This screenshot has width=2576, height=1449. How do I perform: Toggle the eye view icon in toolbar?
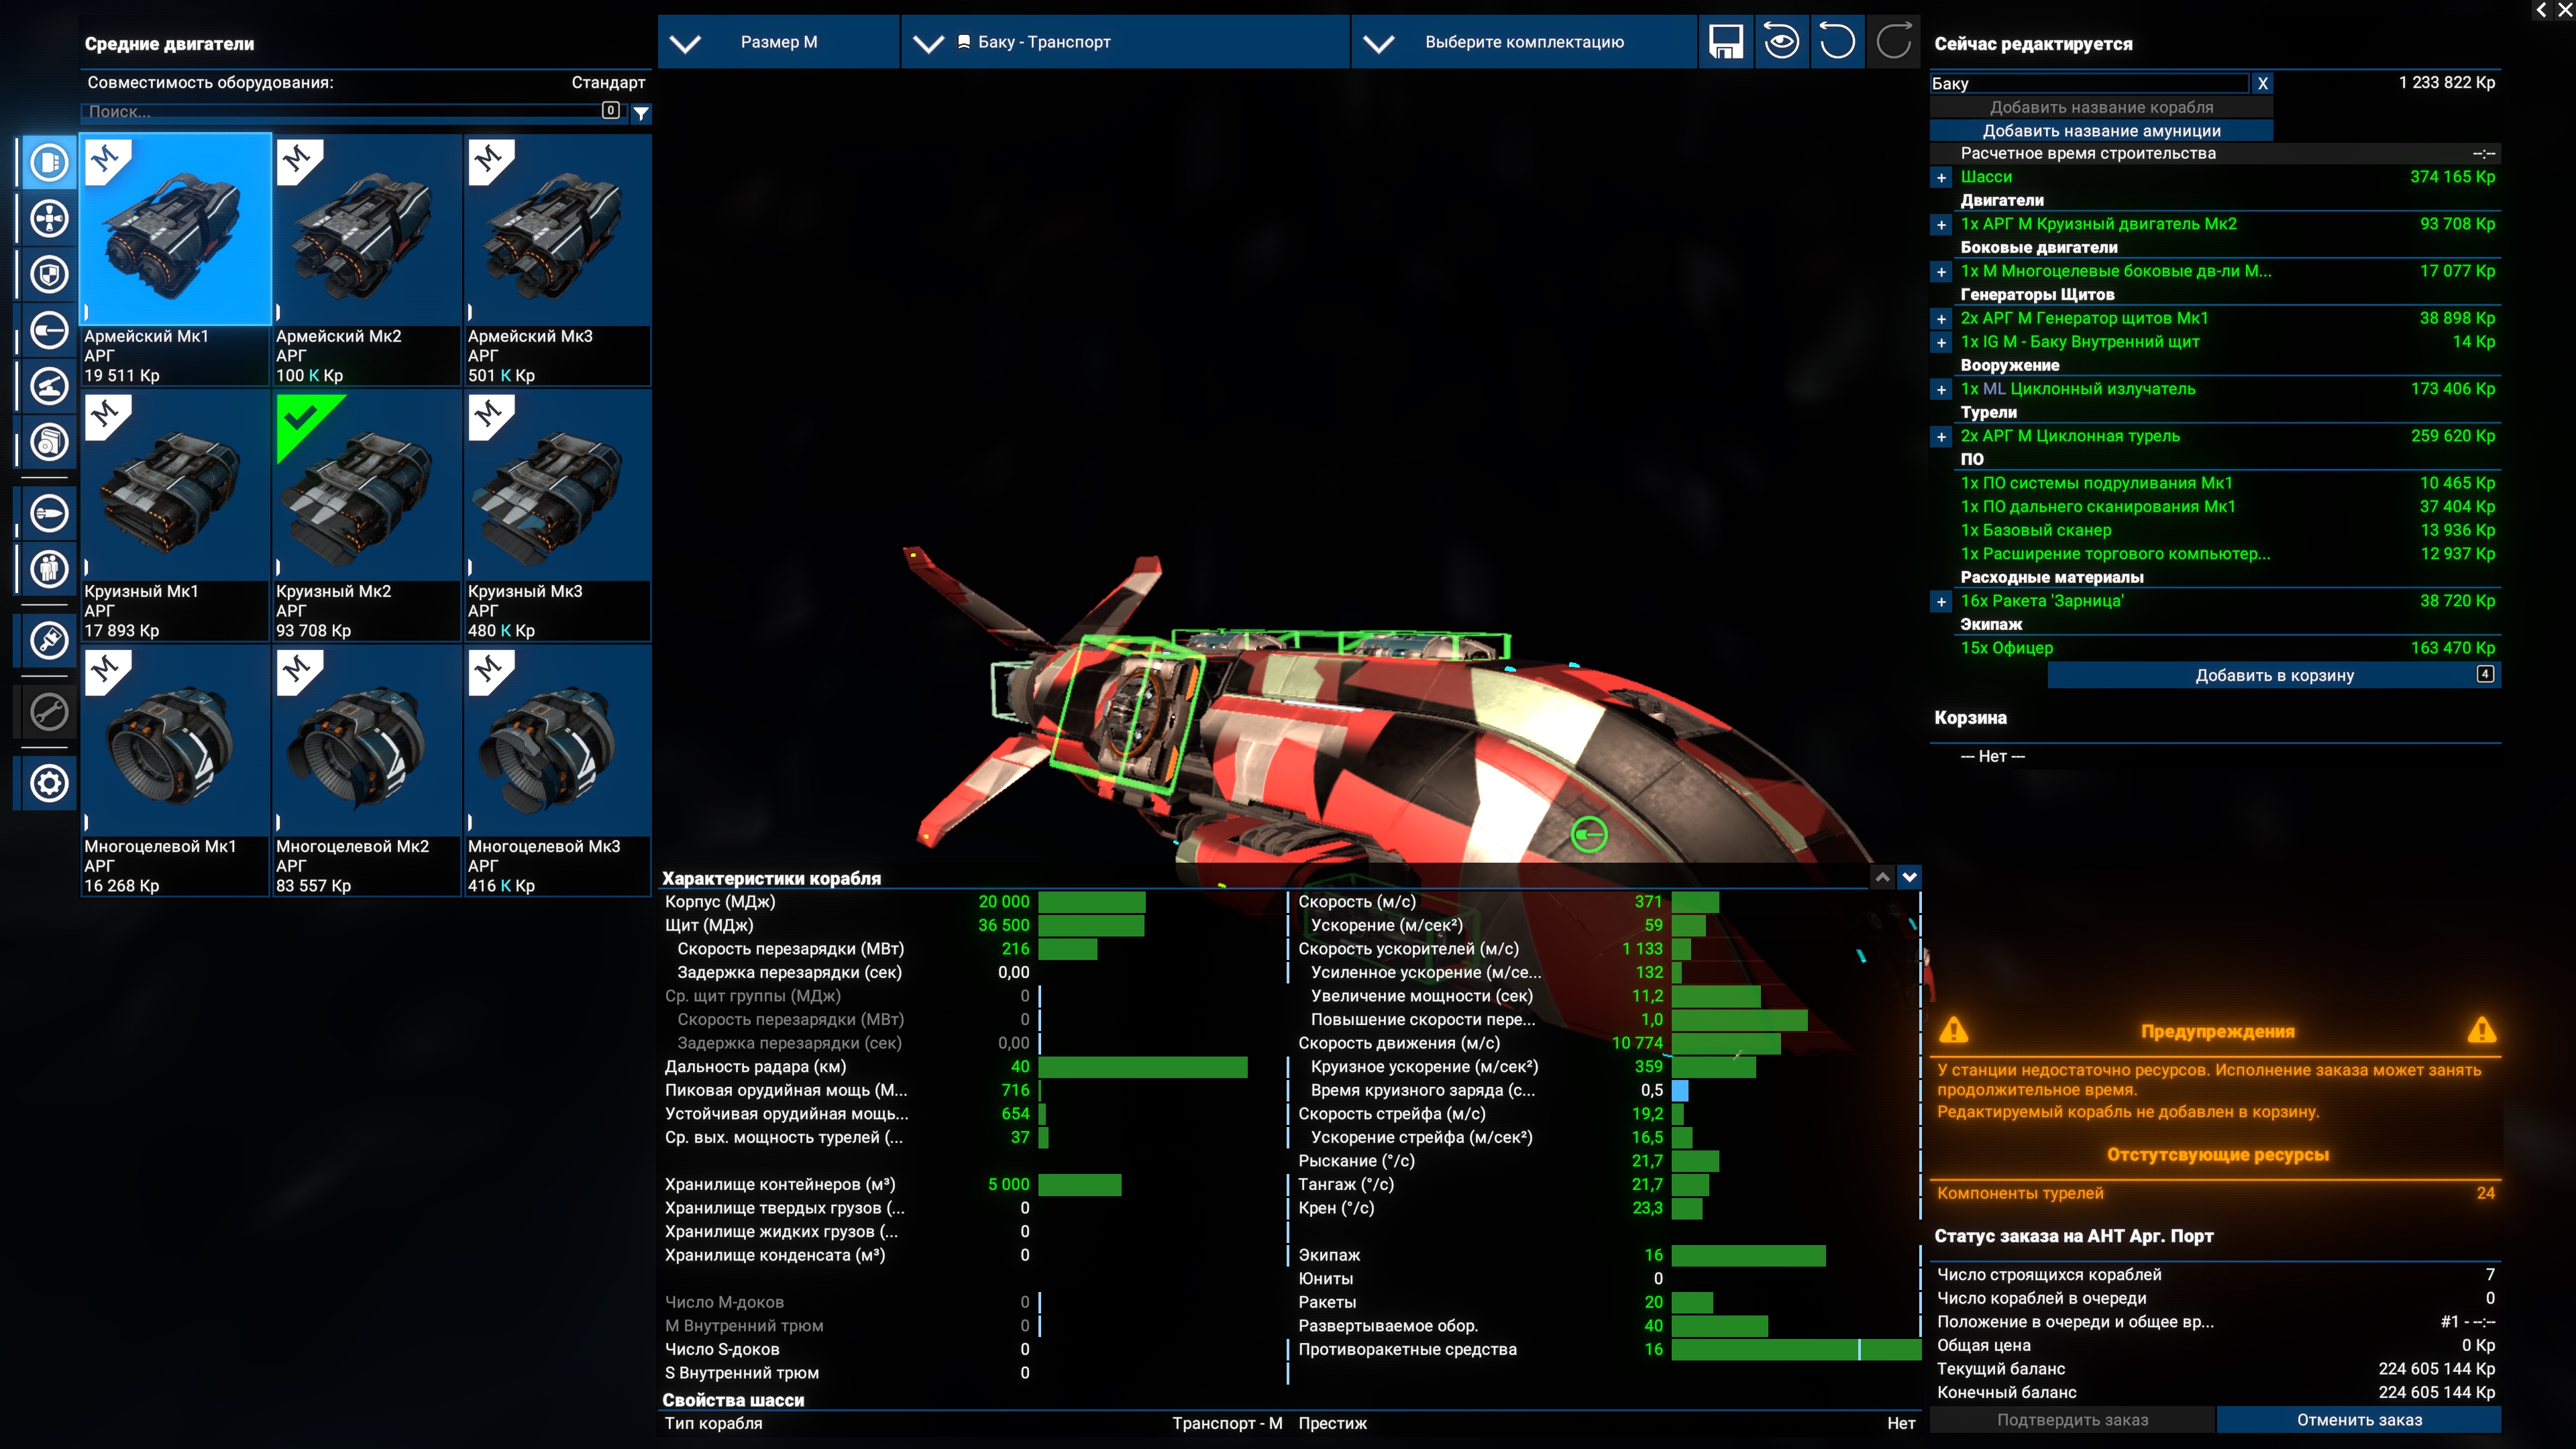point(1781,42)
